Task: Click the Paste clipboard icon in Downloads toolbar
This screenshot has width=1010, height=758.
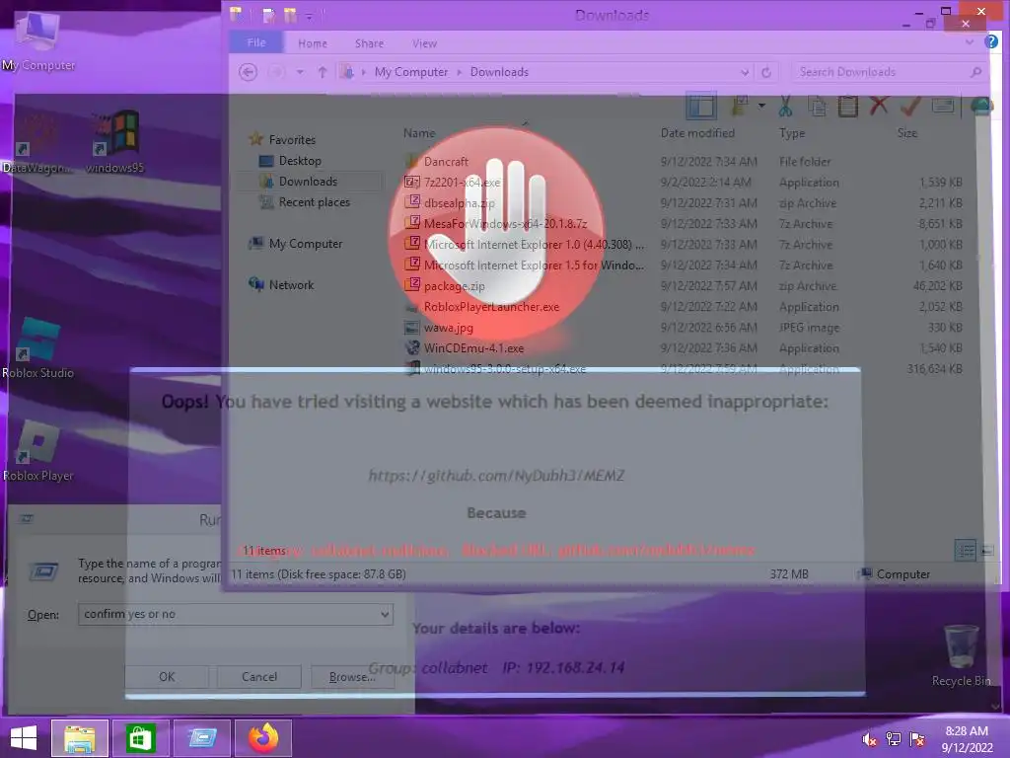Action: (x=847, y=106)
